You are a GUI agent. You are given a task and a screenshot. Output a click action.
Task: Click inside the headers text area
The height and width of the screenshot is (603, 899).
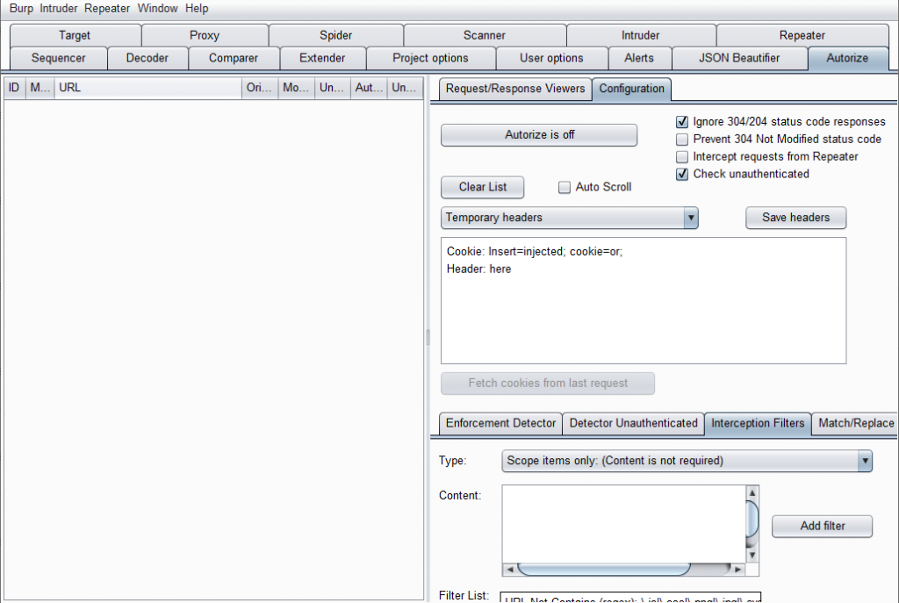(644, 300)
